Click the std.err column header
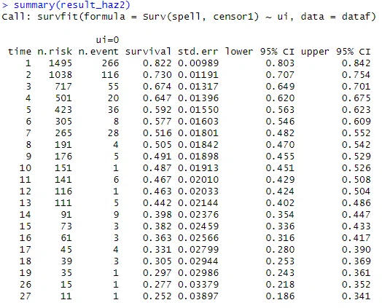The height and width of the screenshot is (308, 382). pos(198,52)
